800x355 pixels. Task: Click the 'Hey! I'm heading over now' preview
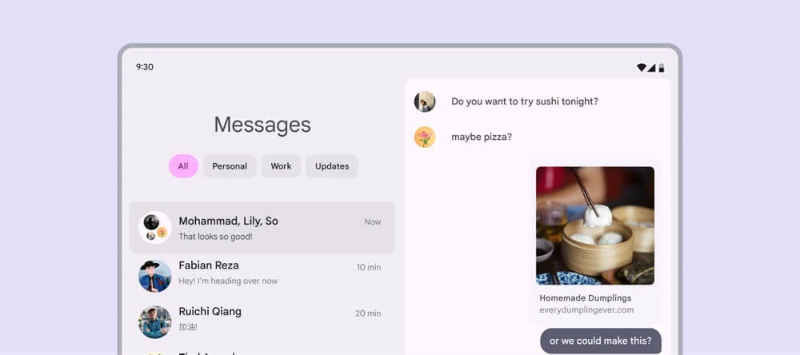coord(228,281)
